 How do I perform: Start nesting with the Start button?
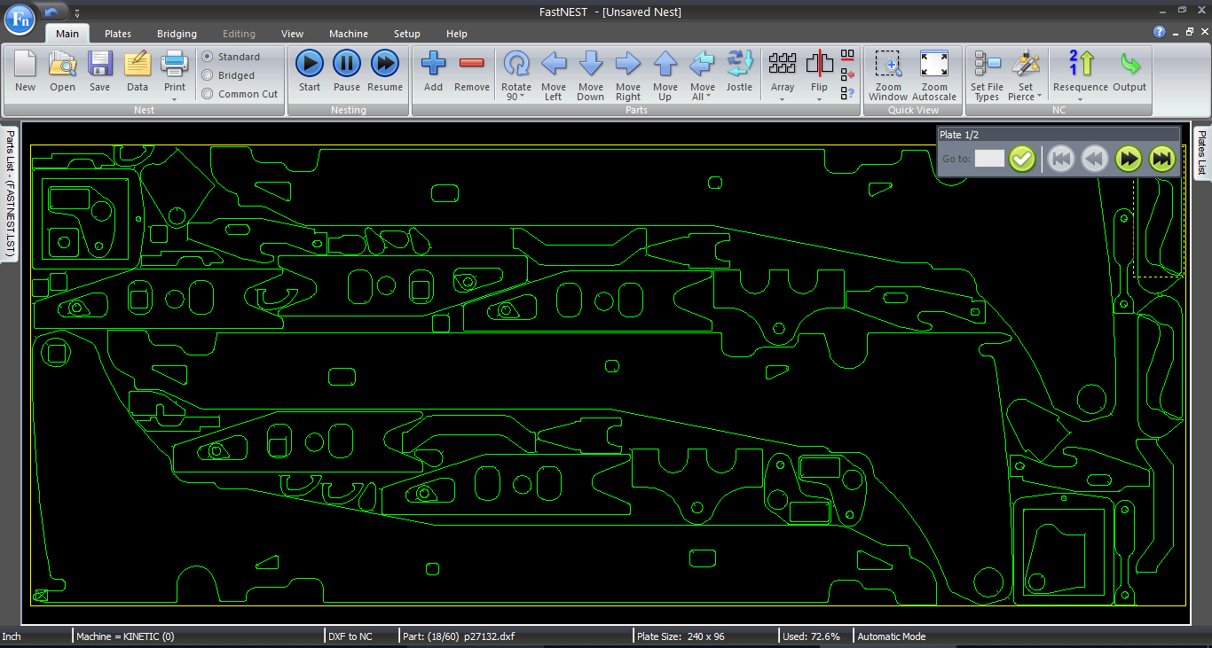[x=310, y=71]
